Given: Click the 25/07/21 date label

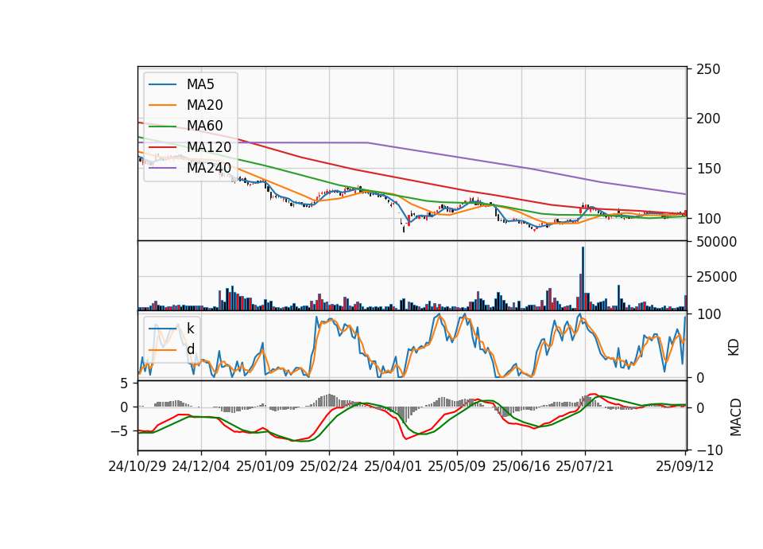Looking at the screenshot, I should pyautogui.click(x=584, y=466).
